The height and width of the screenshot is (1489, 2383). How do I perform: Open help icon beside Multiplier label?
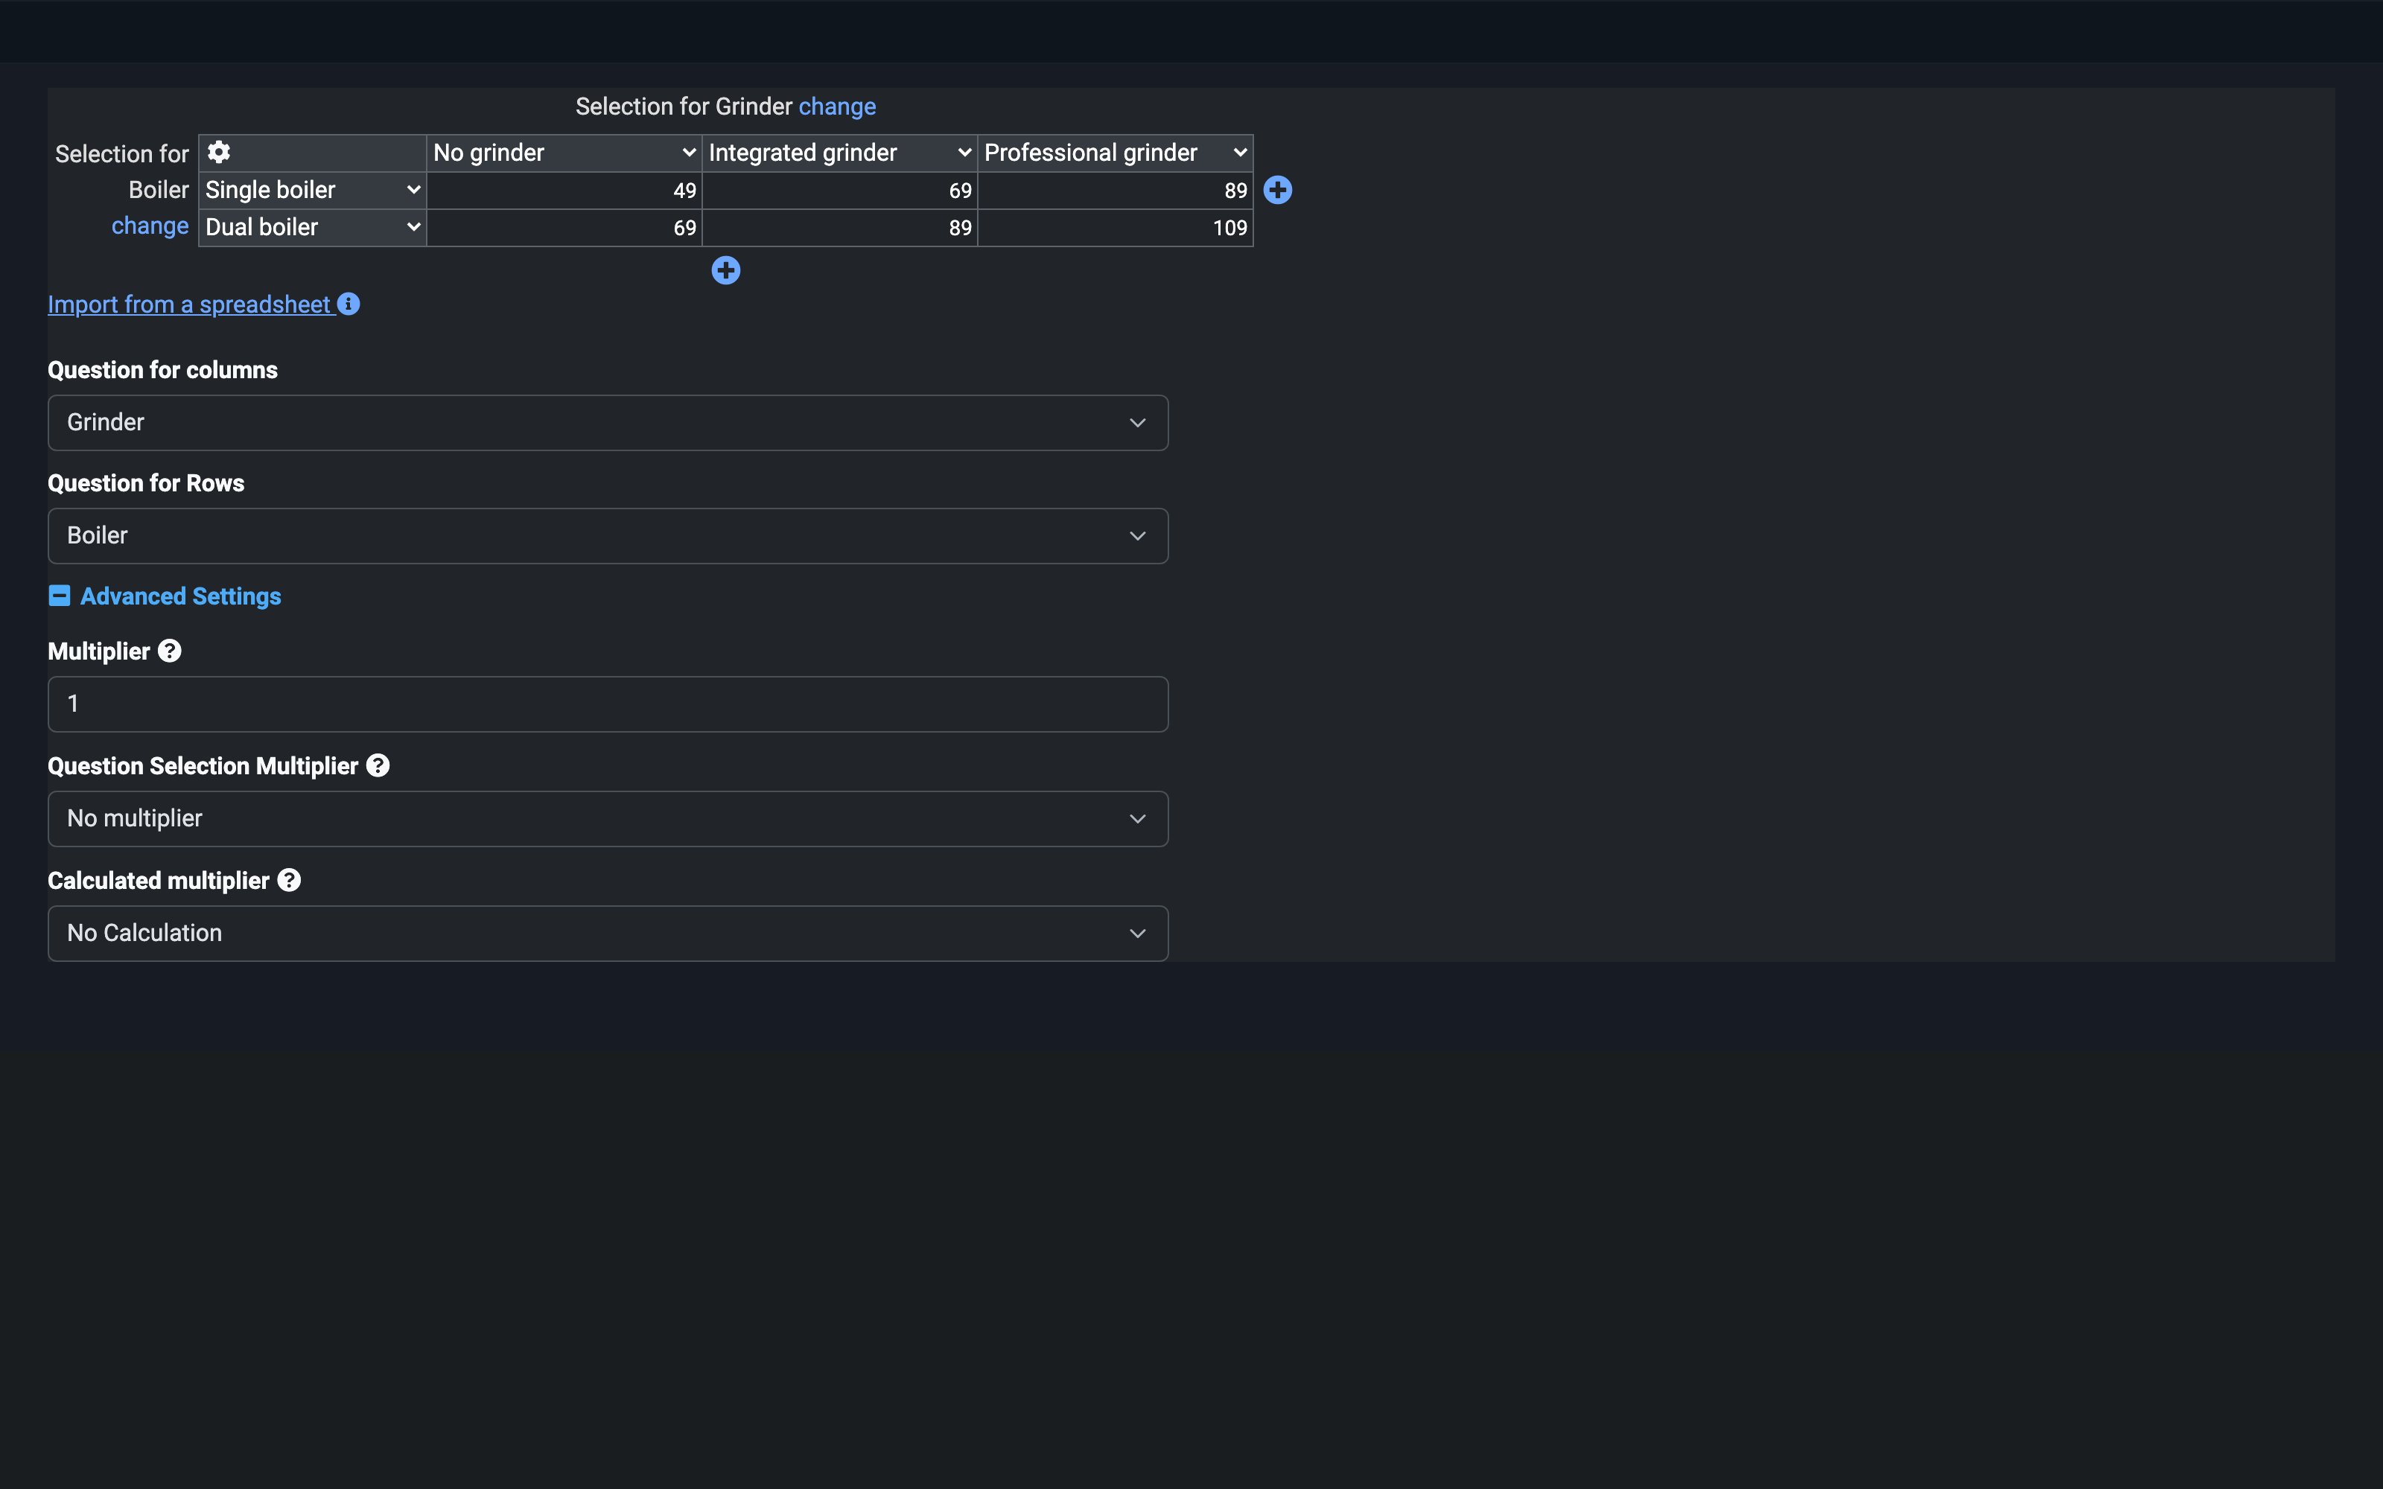[169, 651]
